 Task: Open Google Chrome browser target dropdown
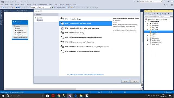coord(65,7)
